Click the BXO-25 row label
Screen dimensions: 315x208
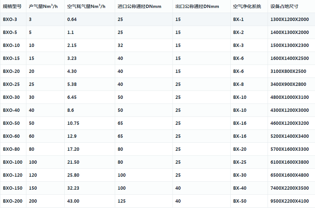(11, 84)
